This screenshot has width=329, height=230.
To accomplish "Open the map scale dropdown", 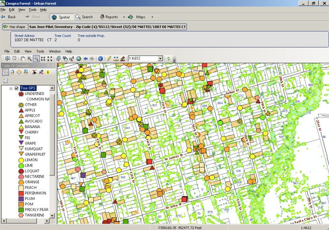I will coord(160,58).
